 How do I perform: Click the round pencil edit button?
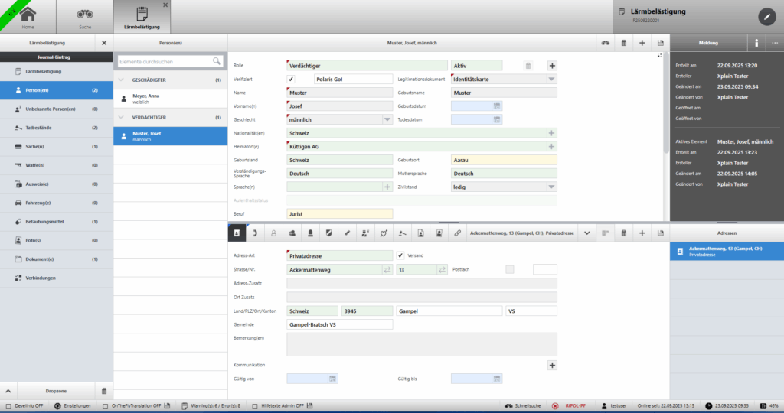[x=766, y=16]
